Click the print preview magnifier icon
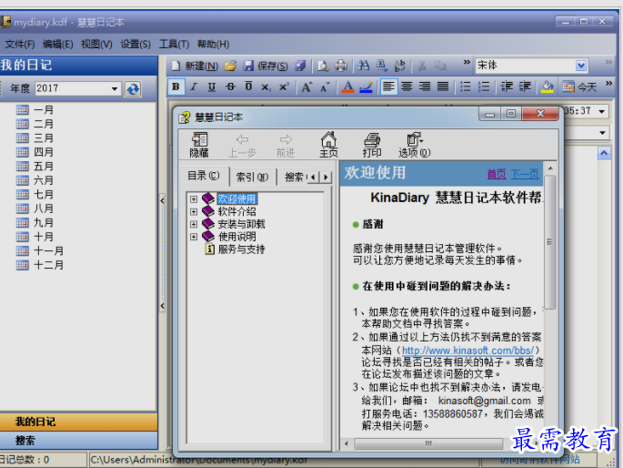This screenshot has height=468, width=623. click(x=323, y=66)
